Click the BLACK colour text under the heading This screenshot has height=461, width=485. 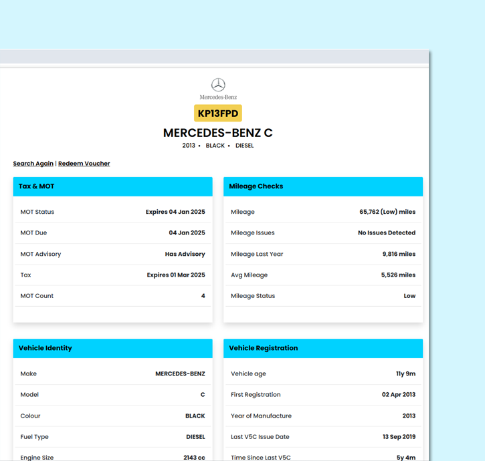[x=215, y=146]
